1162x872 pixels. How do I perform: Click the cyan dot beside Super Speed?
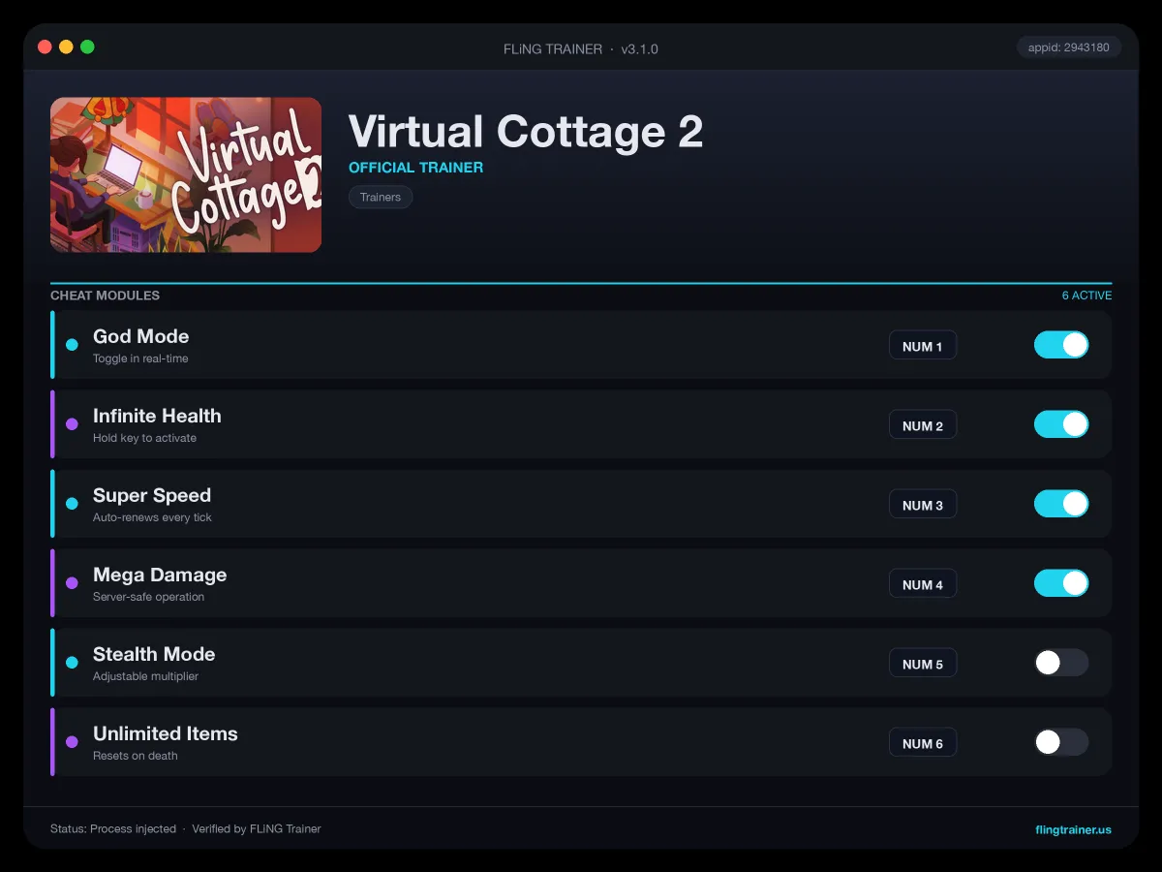tap(72, 504)
